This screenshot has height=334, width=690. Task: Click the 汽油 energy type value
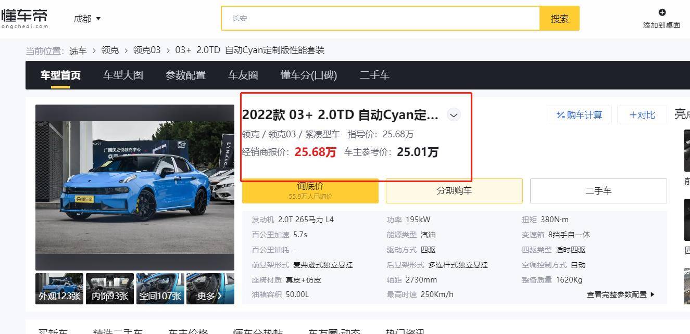(x=428, y=235)
